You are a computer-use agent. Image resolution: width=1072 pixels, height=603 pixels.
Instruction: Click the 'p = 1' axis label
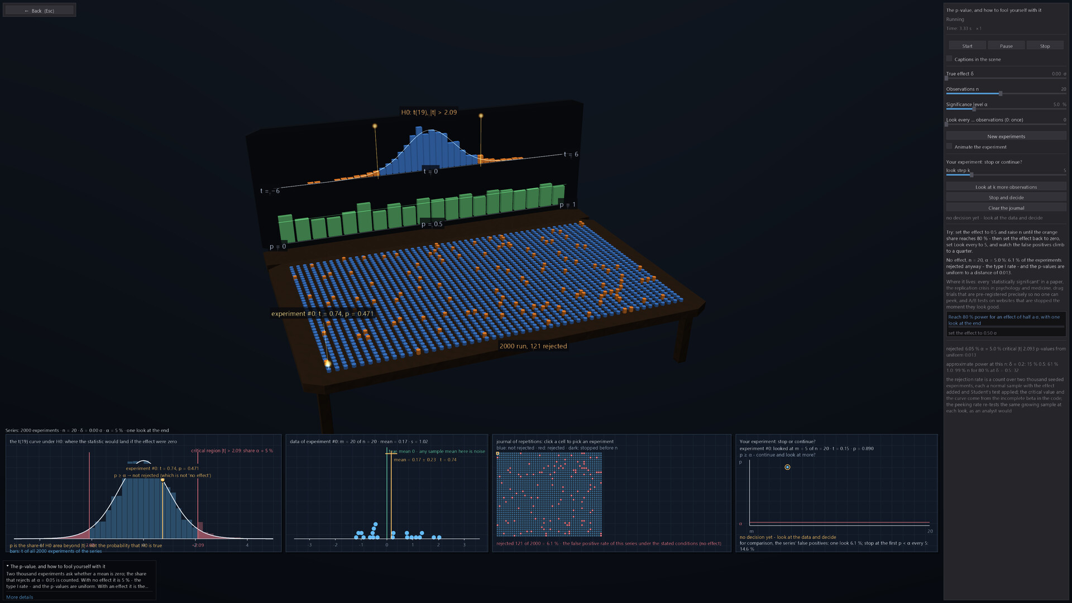pyautogui.click(x=567, y=204)
